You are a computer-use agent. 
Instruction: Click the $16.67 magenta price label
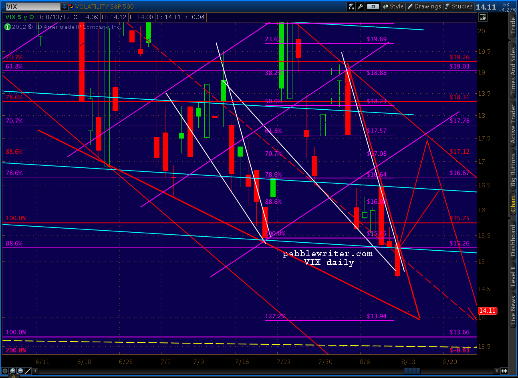[x=460, y=173]
